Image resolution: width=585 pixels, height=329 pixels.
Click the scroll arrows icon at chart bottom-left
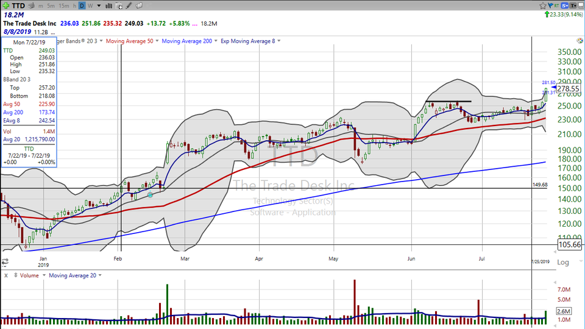coord(4,263)
